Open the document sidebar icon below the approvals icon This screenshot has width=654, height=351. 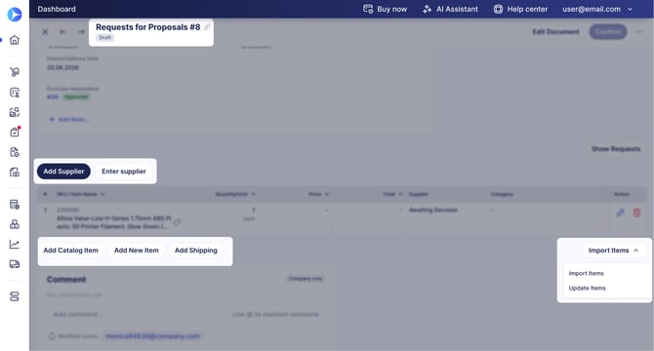point(15,152)
